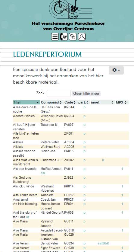Click the Sint Cecilia Koor logo
This screenshot has width=134, height=252.
pyautogui.click(x=70, y=9)
